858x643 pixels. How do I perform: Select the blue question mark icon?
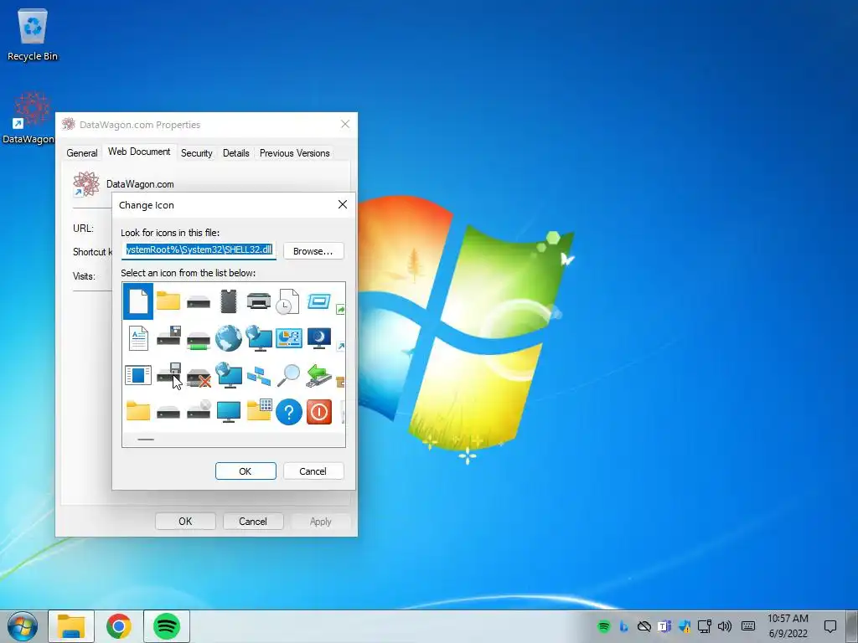(x=289, y=412)
